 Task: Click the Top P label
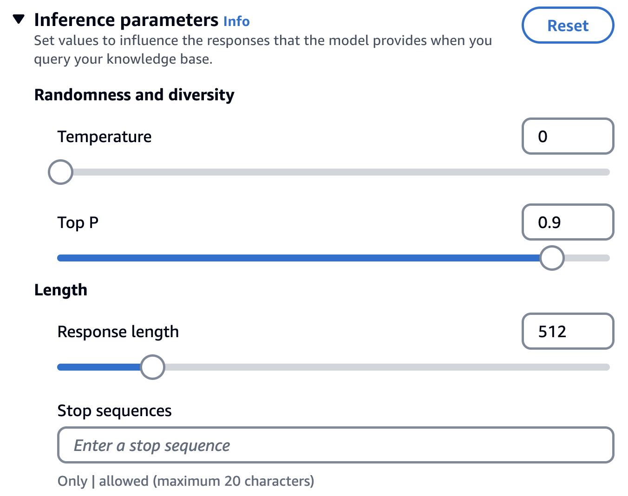point(78,222)
